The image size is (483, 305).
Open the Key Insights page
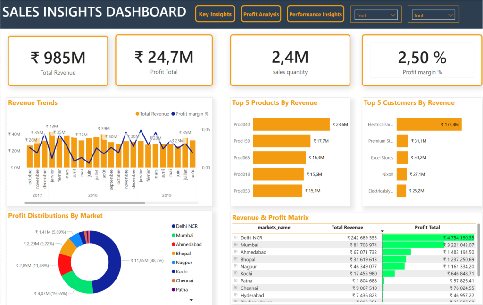pyautogui.click(x=215, y=14)
